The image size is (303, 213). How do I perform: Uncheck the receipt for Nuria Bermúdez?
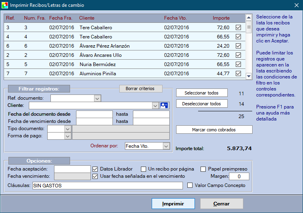238,64
